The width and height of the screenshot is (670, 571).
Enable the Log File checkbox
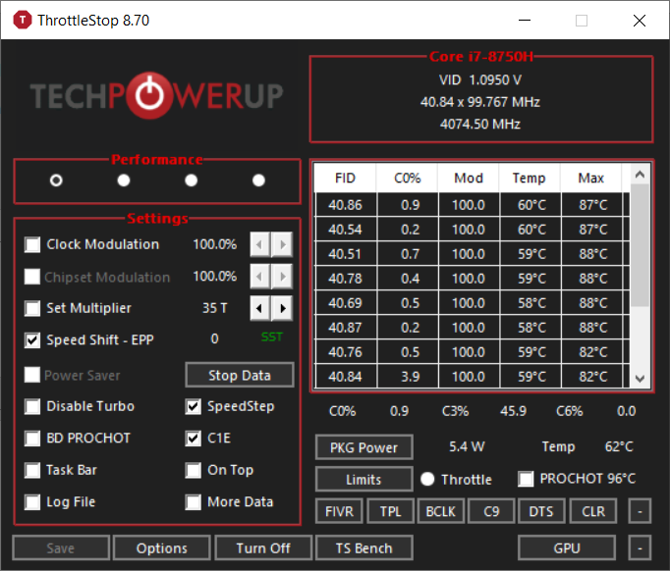[32, 502]
